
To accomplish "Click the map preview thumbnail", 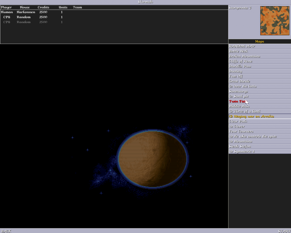I will 275,21.
